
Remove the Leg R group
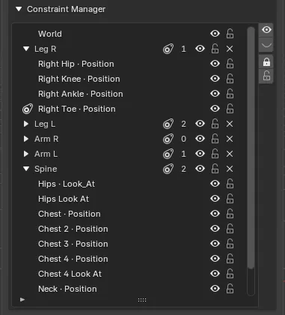coord(230,49)
